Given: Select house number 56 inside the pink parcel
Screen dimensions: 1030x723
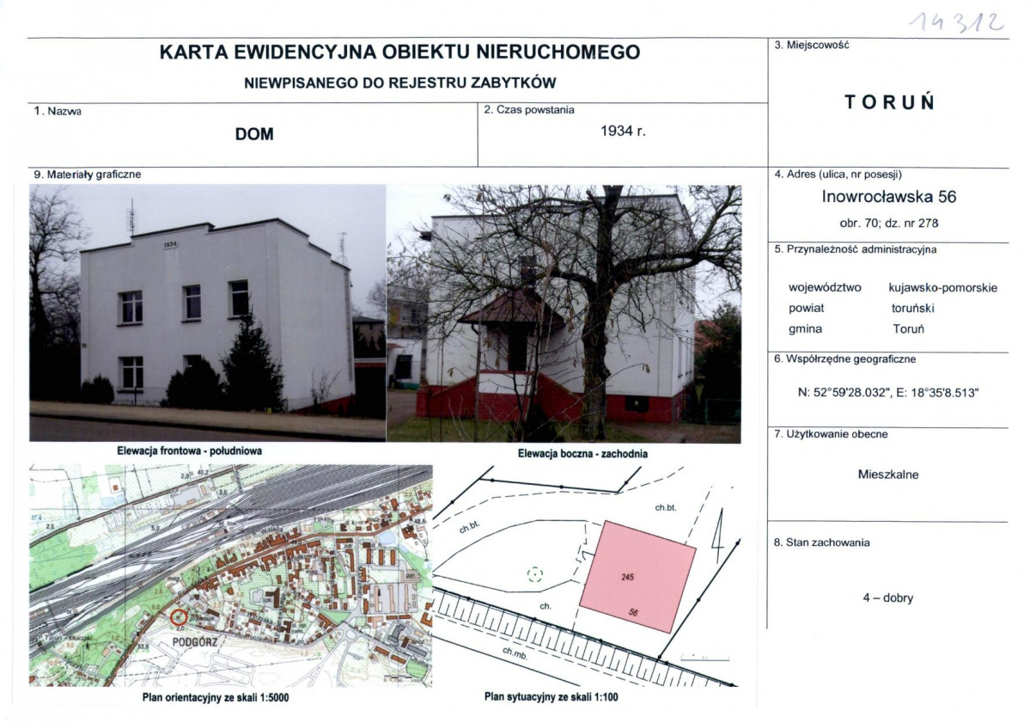Looking at the screenshot, I should 634,612.
